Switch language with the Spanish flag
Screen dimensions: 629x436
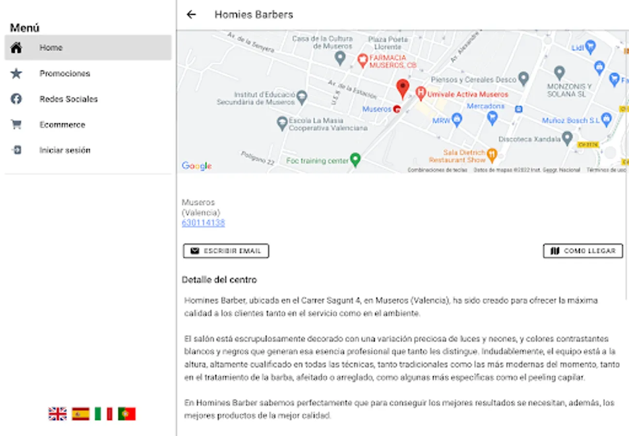80,414
